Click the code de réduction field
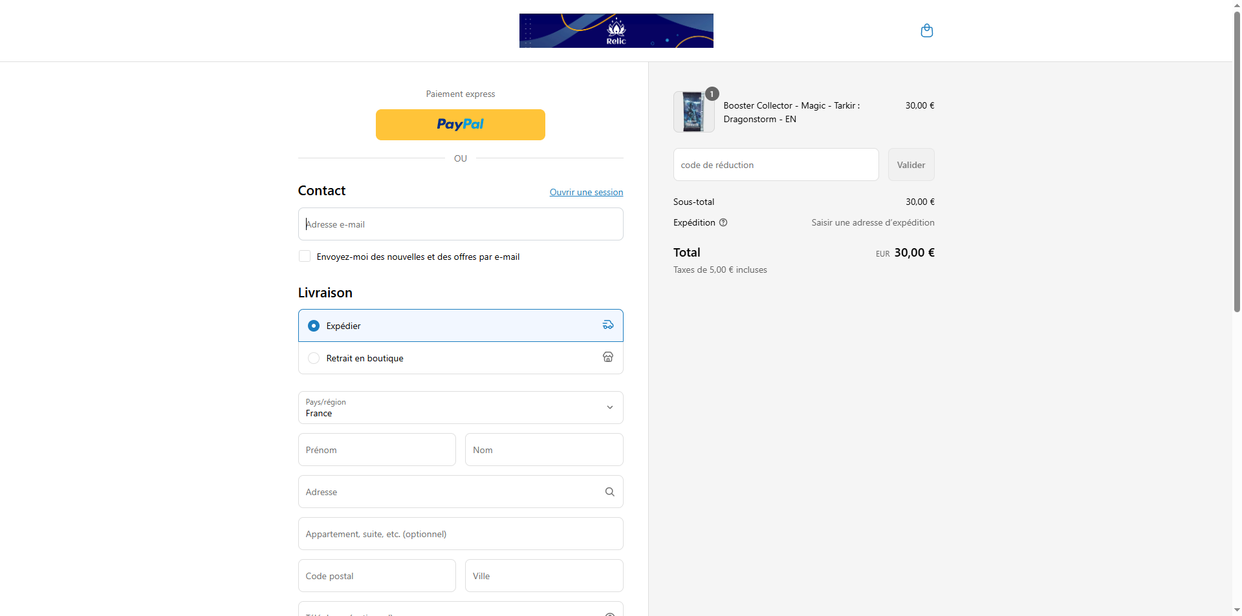 tap(776, 165)
